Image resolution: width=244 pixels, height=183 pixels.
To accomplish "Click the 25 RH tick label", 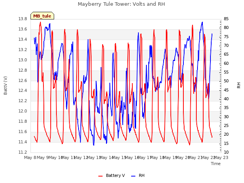I will pyautogui.click(x=226, y=125).
